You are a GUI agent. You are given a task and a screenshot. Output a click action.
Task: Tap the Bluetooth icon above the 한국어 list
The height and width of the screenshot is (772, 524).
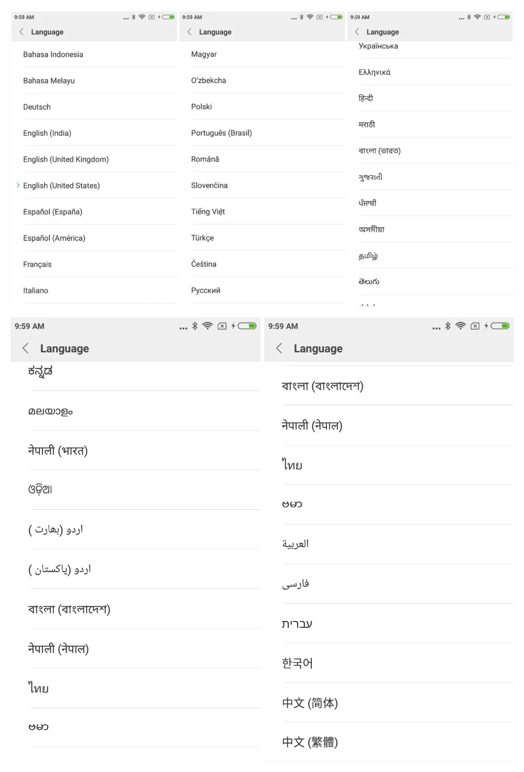[x=447, y=326]
